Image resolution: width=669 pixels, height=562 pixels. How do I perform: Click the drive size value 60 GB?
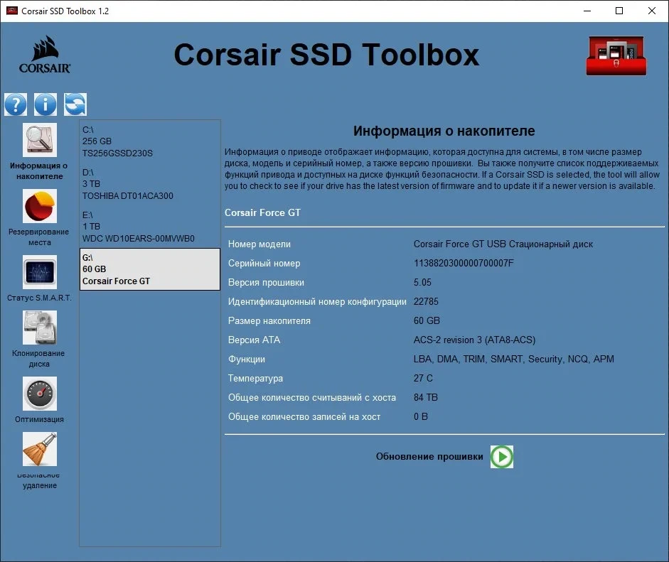tap(427, 320)
